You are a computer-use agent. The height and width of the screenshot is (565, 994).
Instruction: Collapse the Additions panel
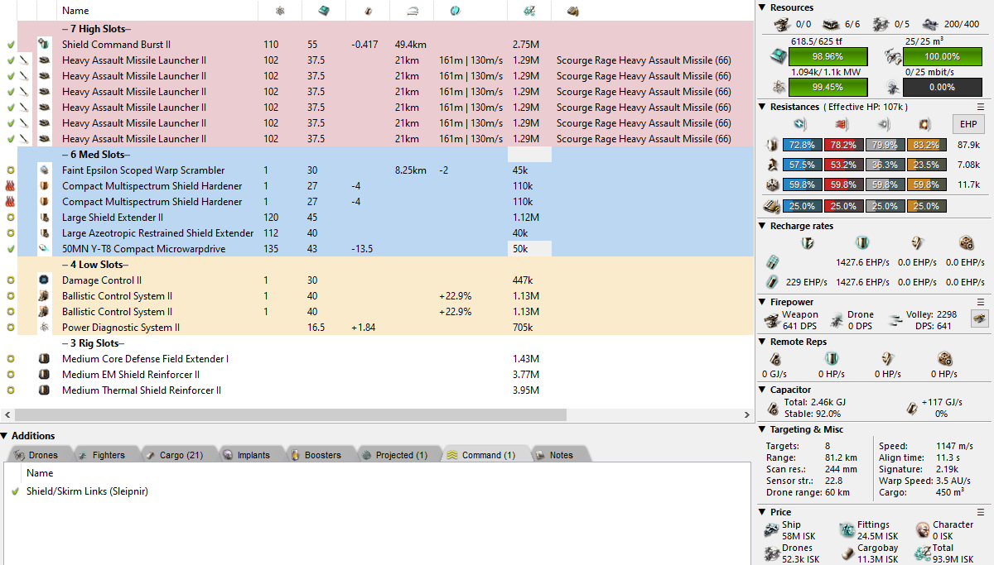(5, 436)
